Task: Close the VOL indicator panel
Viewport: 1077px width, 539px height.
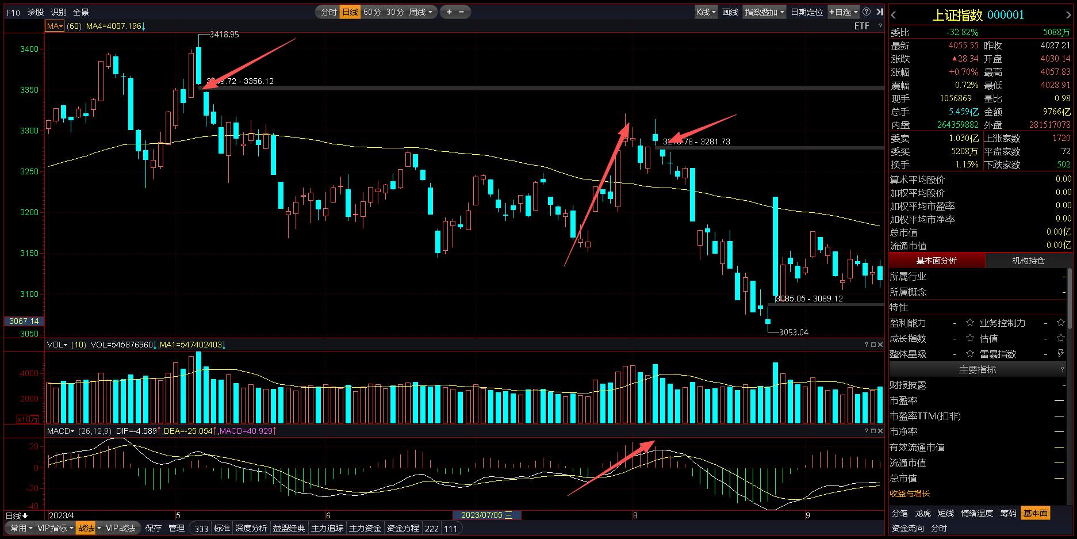Action: click(880, 345)
